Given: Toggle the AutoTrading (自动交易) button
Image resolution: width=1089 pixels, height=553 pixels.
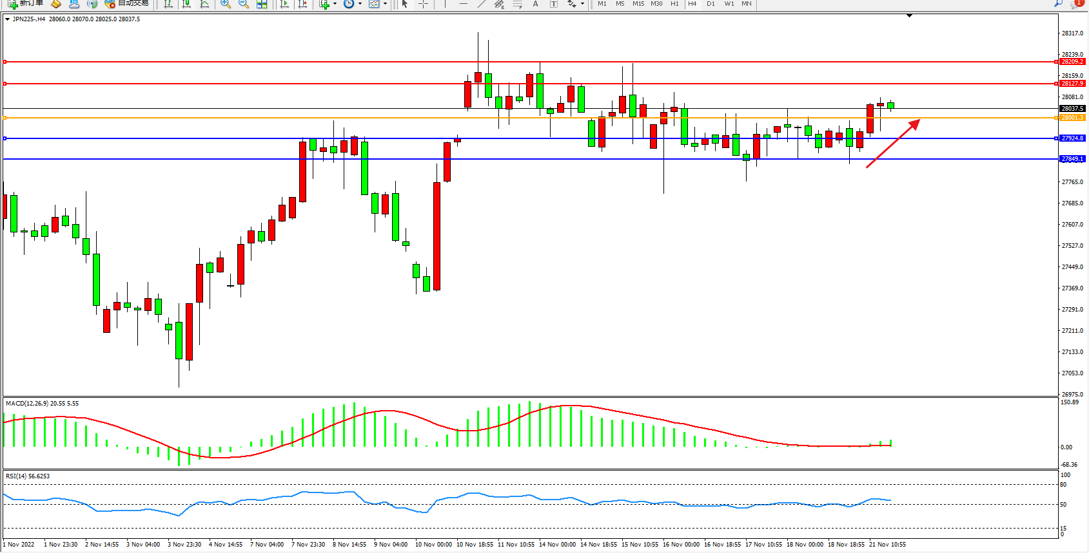Looking at the screenshot, I should coord(127,3).
